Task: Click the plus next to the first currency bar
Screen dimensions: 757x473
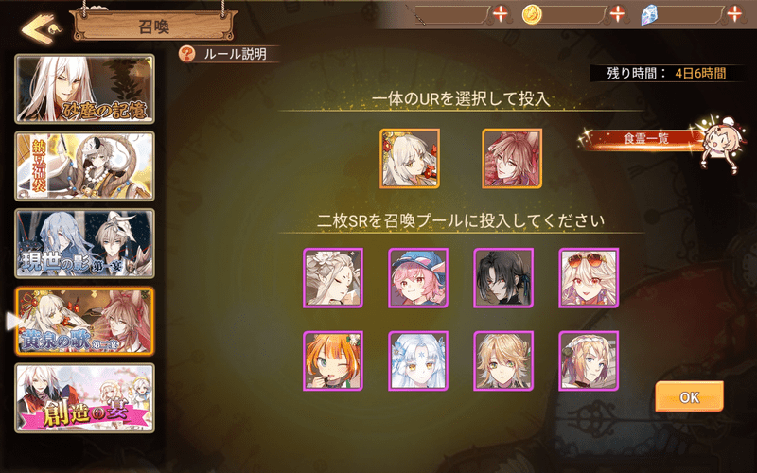Action: 501,13
